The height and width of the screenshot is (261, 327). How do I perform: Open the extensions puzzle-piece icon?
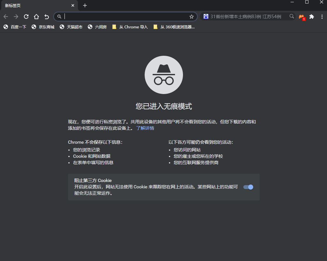(312, 17)
